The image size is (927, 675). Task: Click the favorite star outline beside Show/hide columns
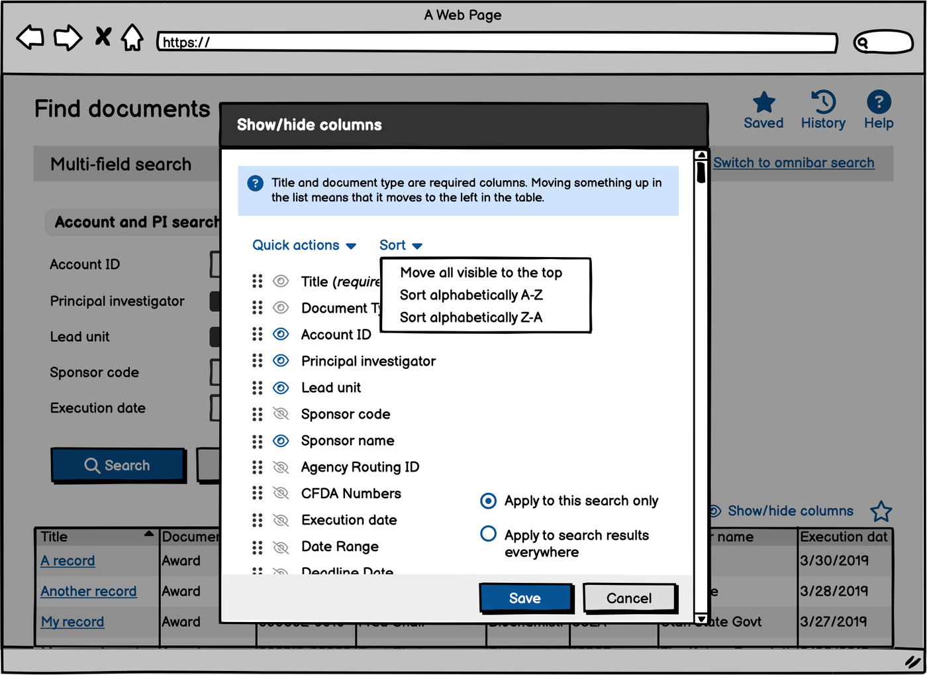coord(881,511)
